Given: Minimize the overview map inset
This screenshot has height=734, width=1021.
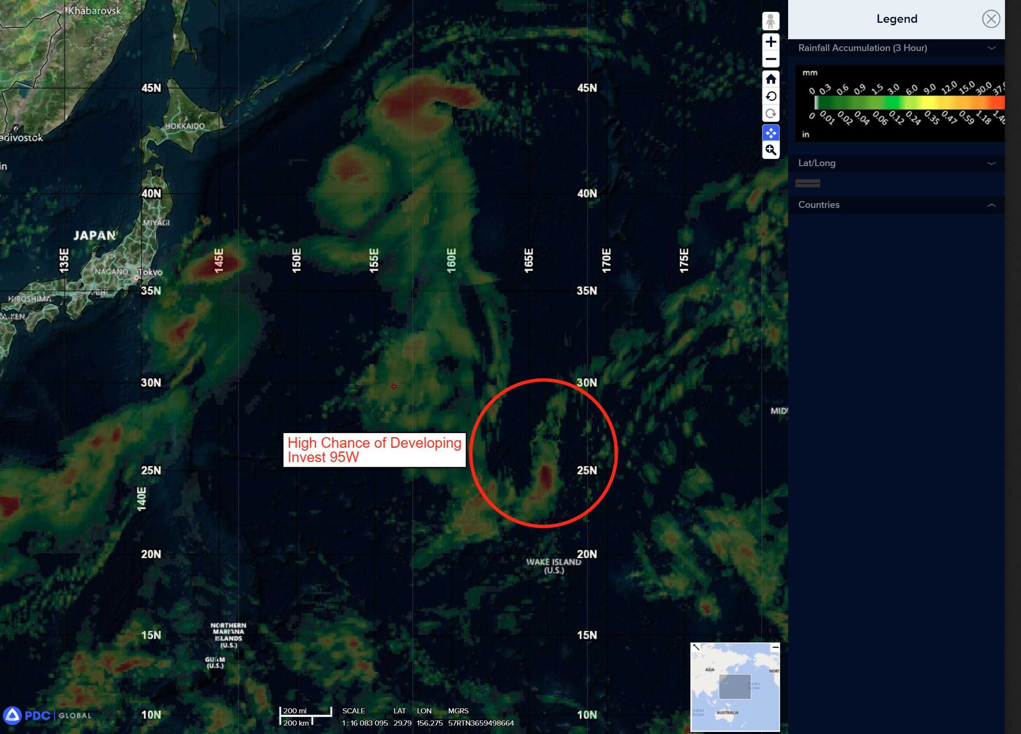Looking at the screenshot, I should pyautogui.click(x=775, y=647).
